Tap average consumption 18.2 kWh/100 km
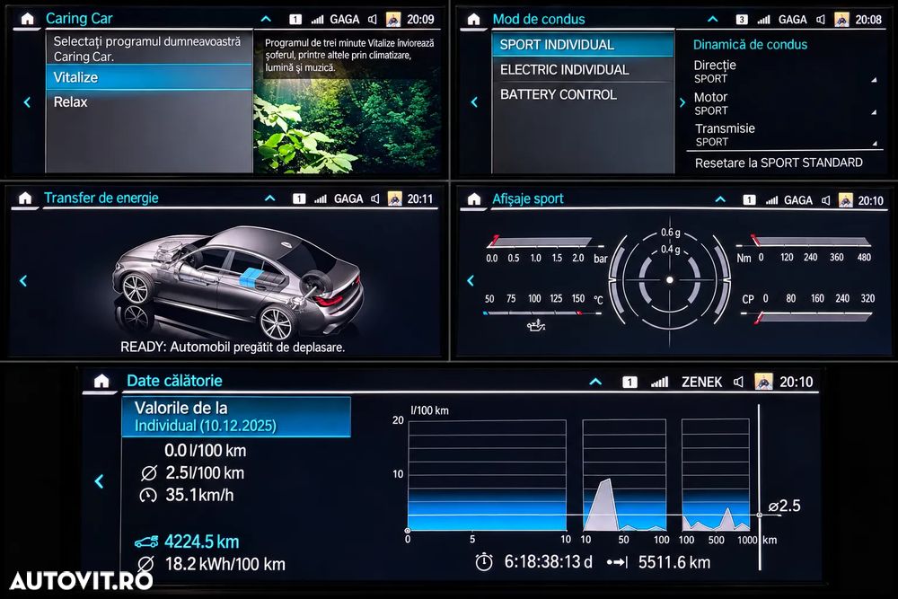Screen dimensions: 898x599 point(225,564)
